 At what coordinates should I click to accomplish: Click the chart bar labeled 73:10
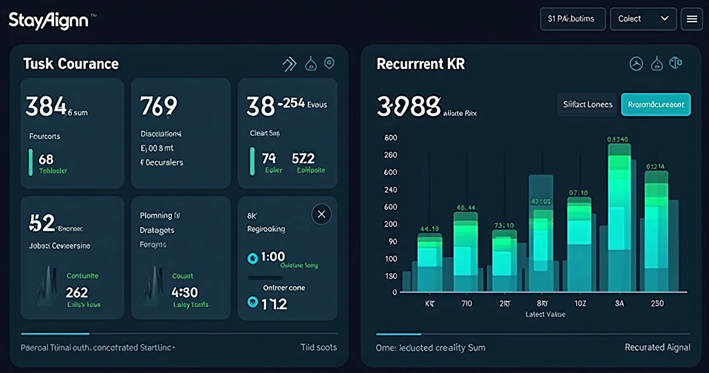pyautogui.click(x=504, y=261)
